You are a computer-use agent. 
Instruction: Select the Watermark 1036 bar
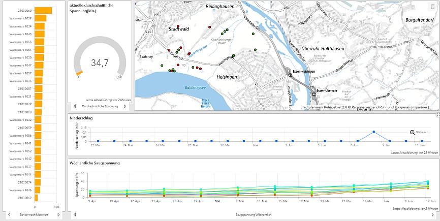click(39, 81)
